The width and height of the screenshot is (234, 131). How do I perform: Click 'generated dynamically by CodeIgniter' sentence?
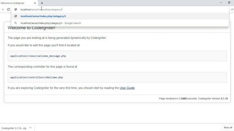pyautogui.click(x=57, y=38)
